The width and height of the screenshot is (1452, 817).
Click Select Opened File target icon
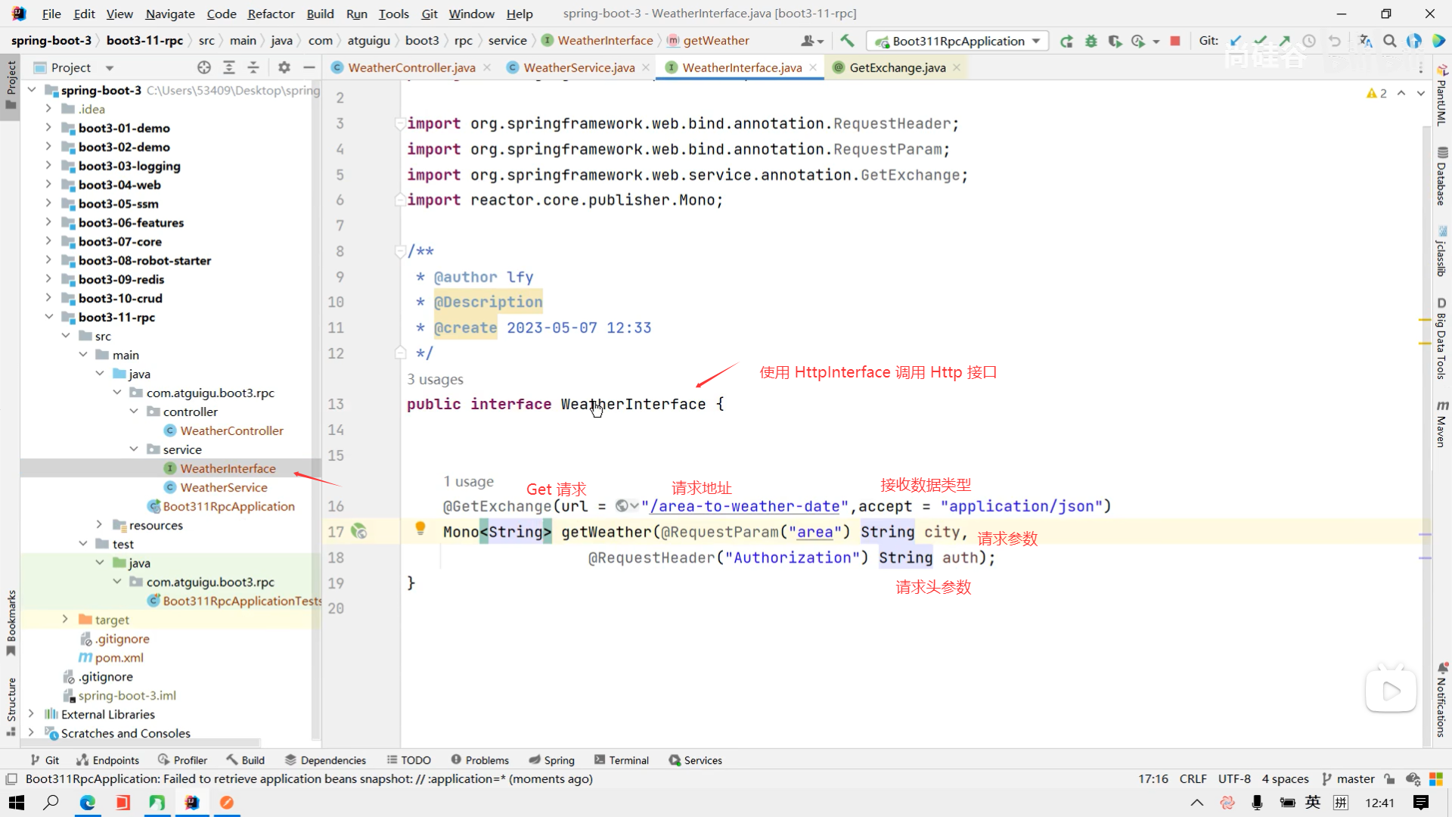point(203,67)
